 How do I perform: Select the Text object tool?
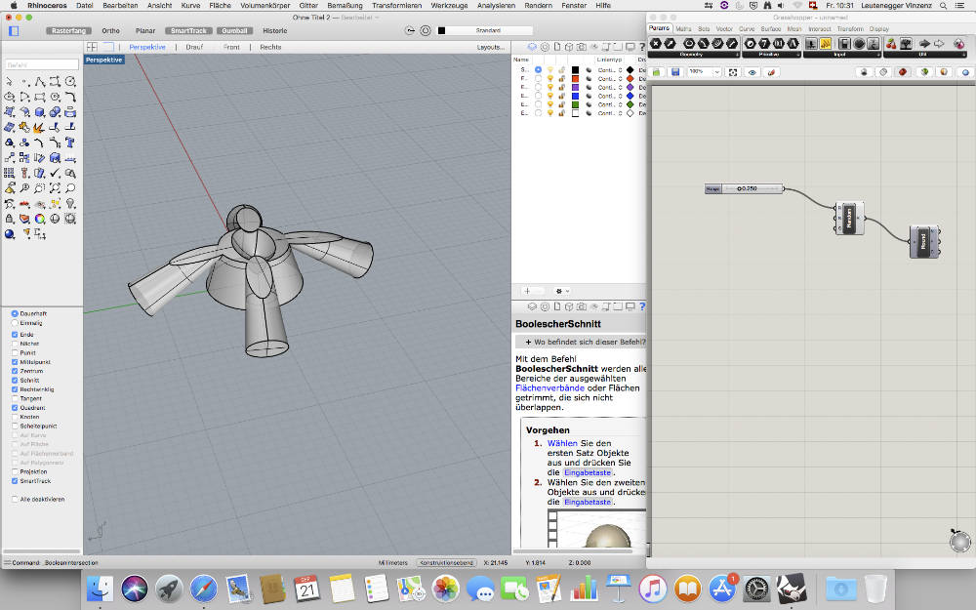coord(70,142)
